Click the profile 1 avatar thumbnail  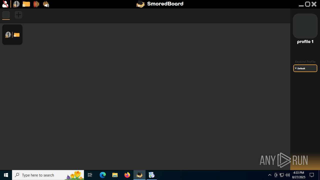click(305, 26)
